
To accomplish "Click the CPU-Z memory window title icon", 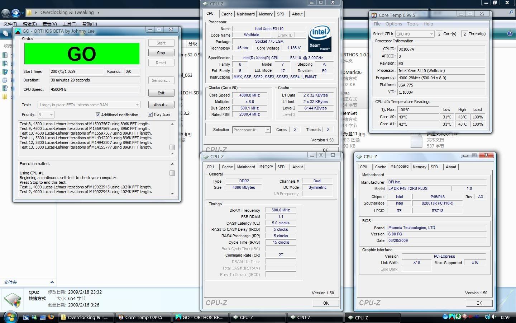I will pyautogui.click(x=206, y=156).
